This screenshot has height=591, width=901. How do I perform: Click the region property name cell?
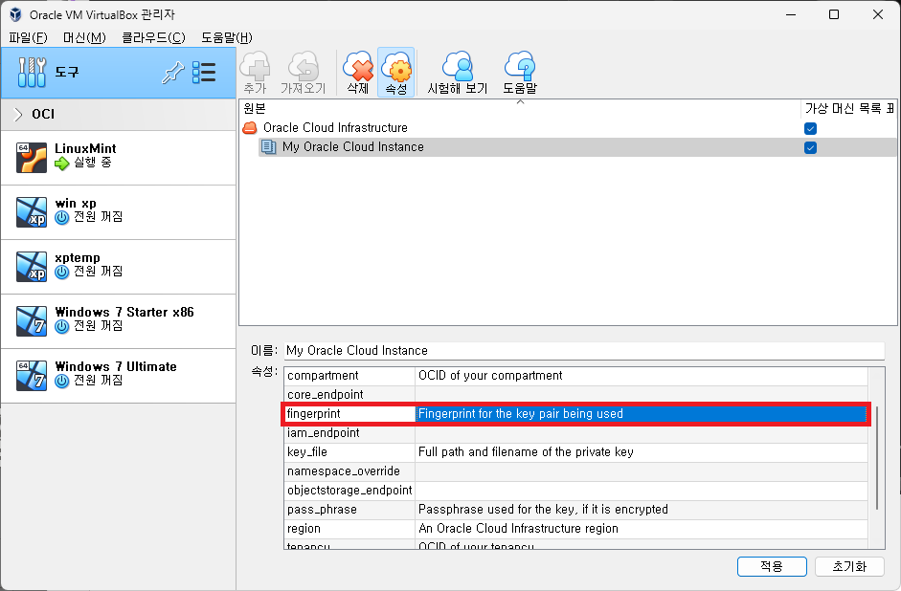click(349, 529)
